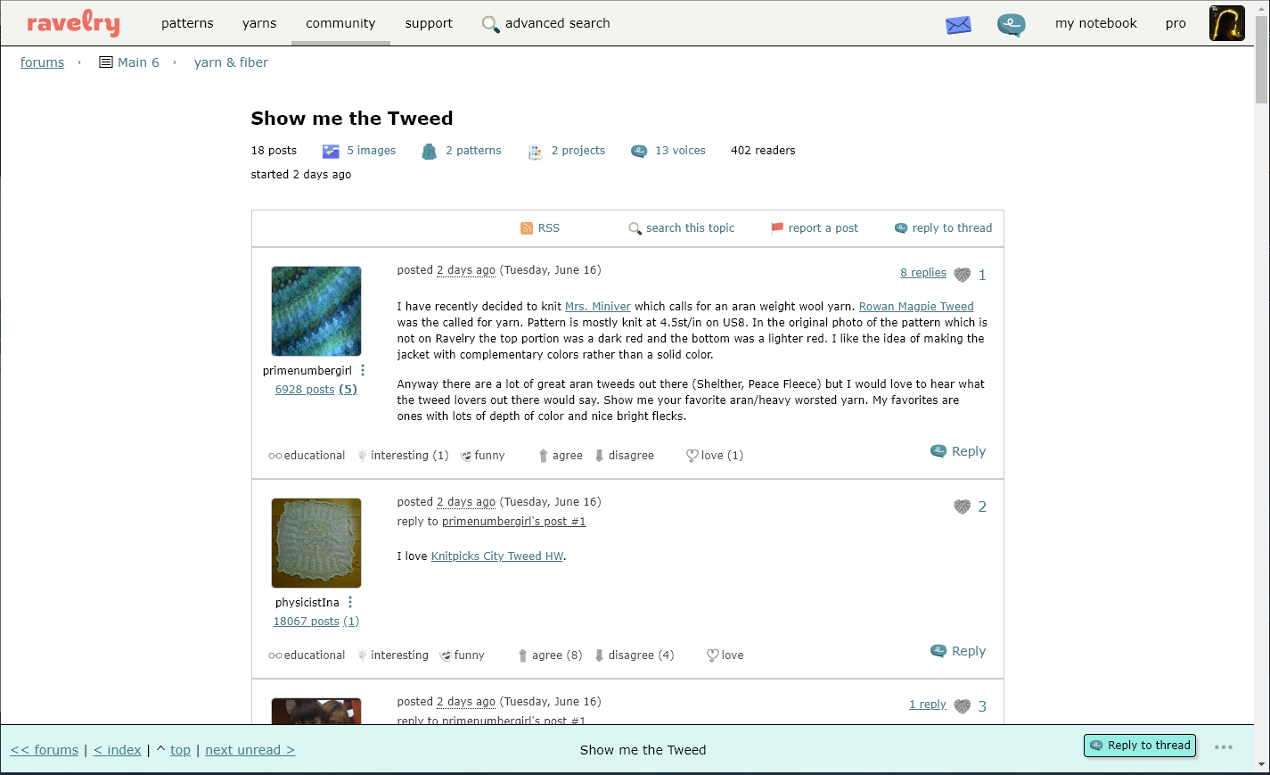Click physicistIna's avatar thumbnail

[316, 543]
